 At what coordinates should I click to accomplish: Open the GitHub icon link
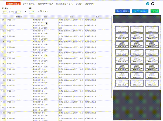point(153,4)
